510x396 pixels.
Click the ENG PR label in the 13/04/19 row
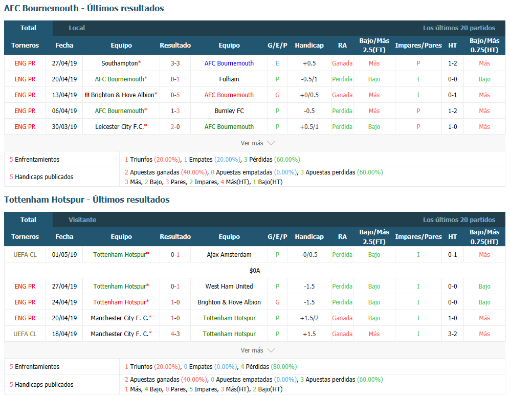point(25,95)
